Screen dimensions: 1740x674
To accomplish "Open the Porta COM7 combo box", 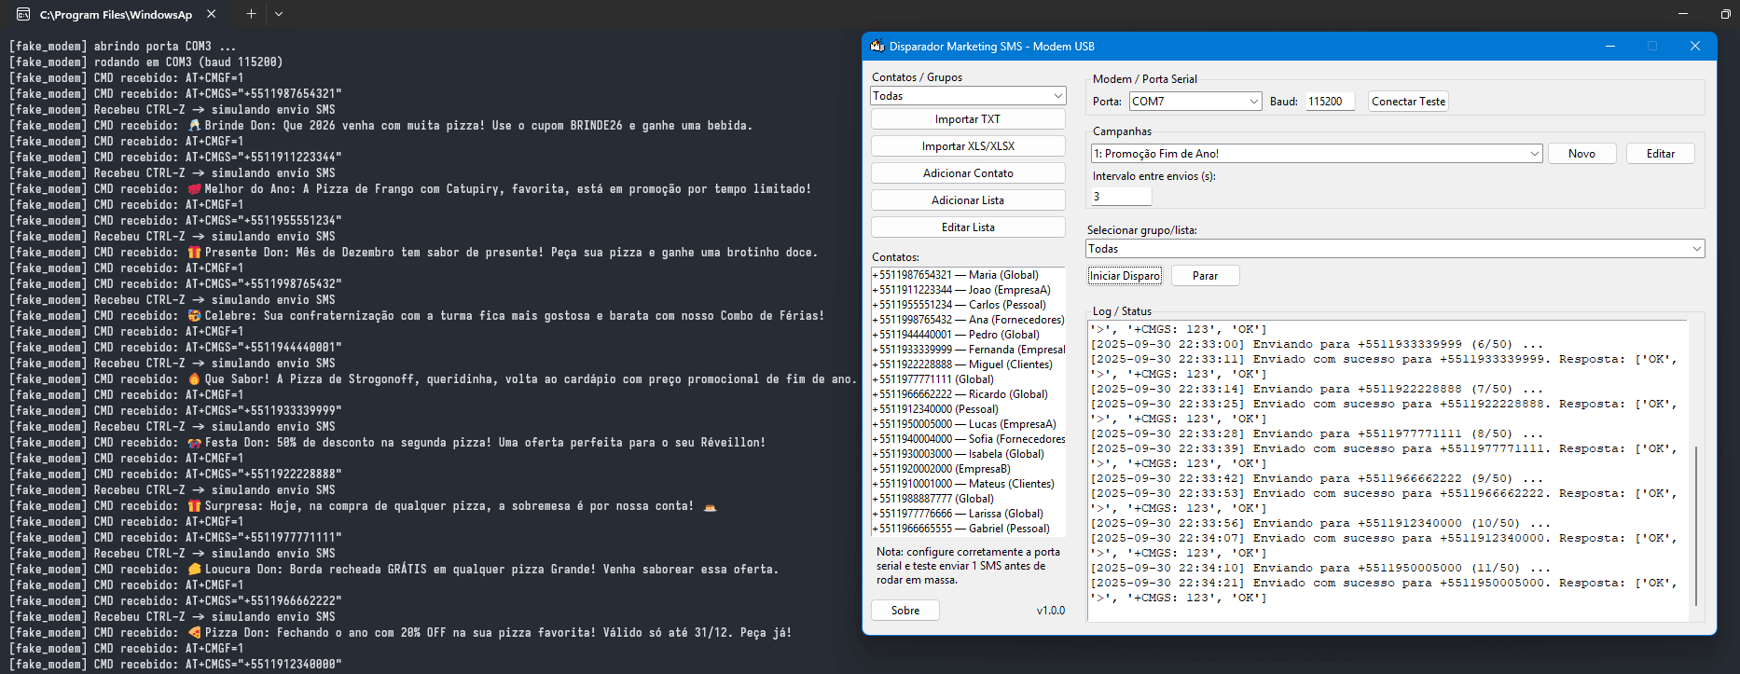I will click(1254, 102).
